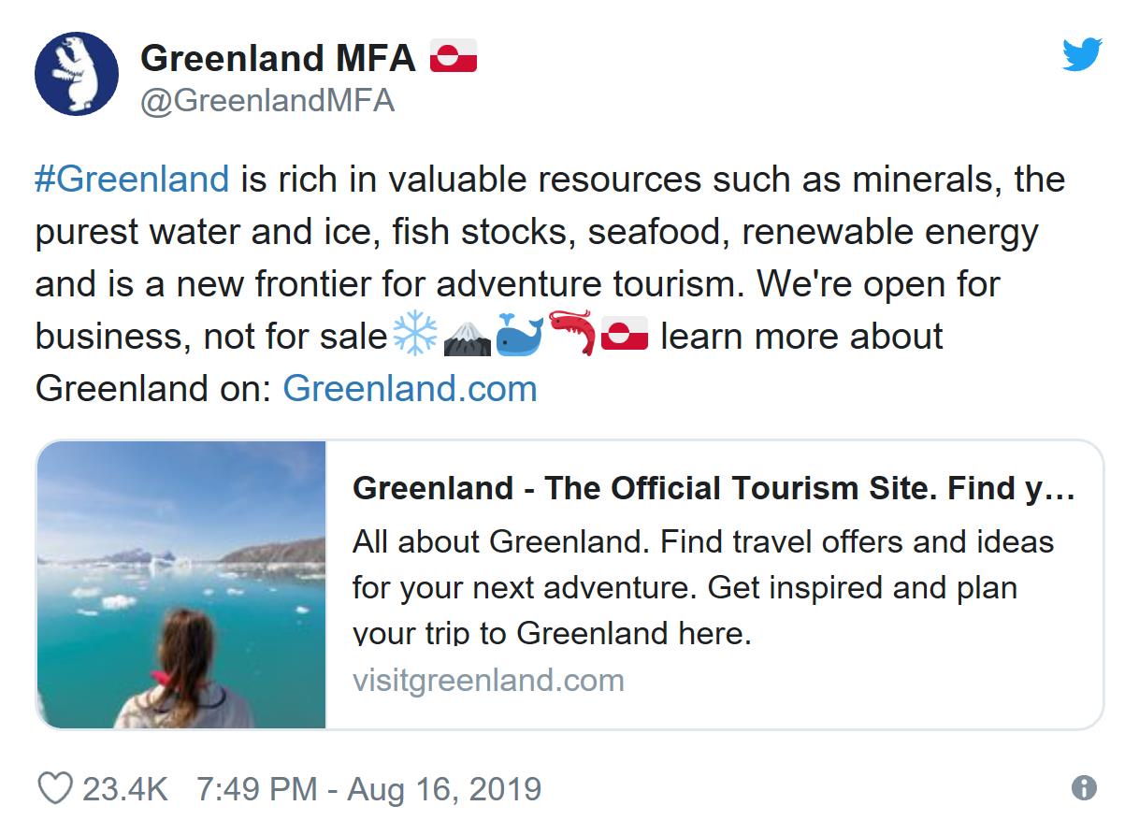Click the Greenland flag emoji after the shrimp
This screenshot has height=820, width=1139.
[625, 336]
